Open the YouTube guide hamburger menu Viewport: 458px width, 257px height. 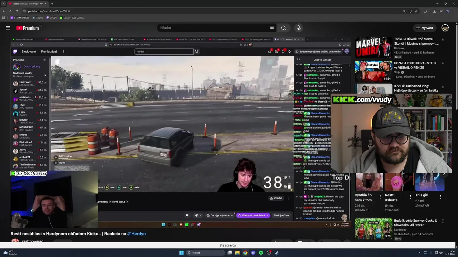pos(8,28)
